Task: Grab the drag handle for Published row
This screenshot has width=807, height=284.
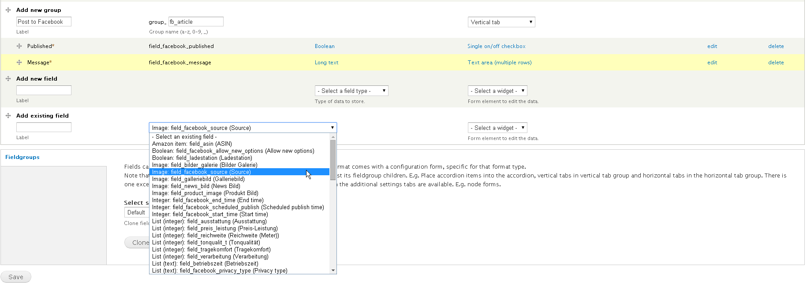Action: tap(19, 46)
